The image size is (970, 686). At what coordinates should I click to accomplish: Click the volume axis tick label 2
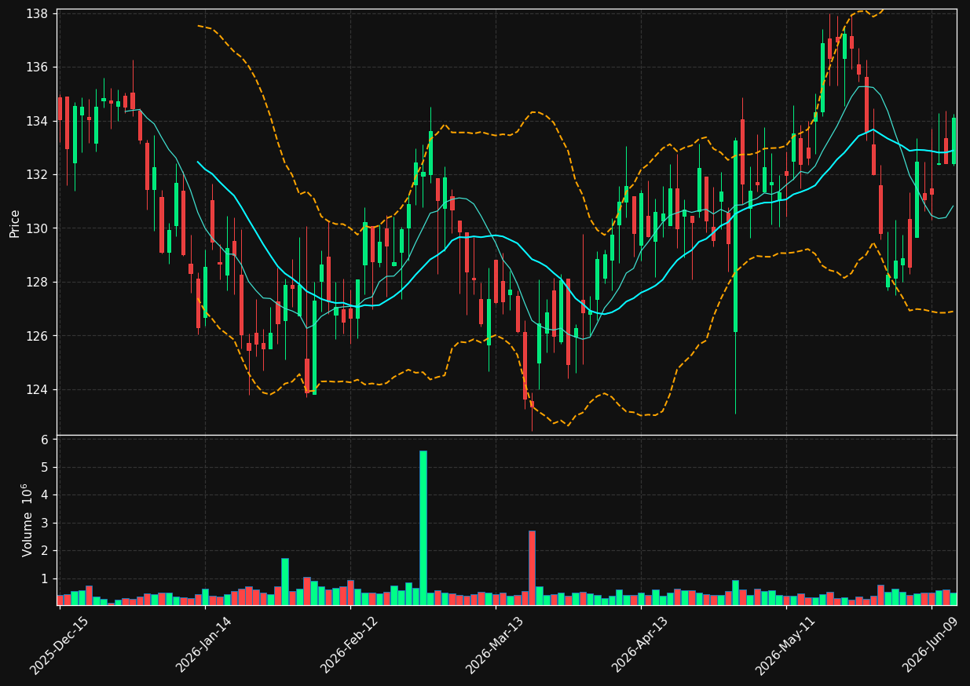pos(46,551)
